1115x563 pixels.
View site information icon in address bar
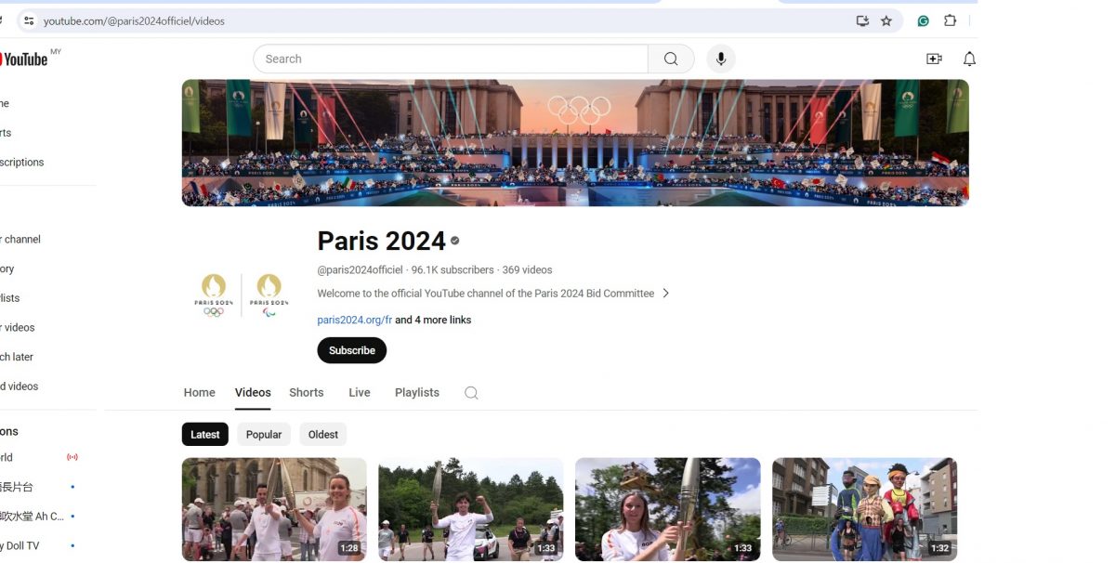coord(28,20)
